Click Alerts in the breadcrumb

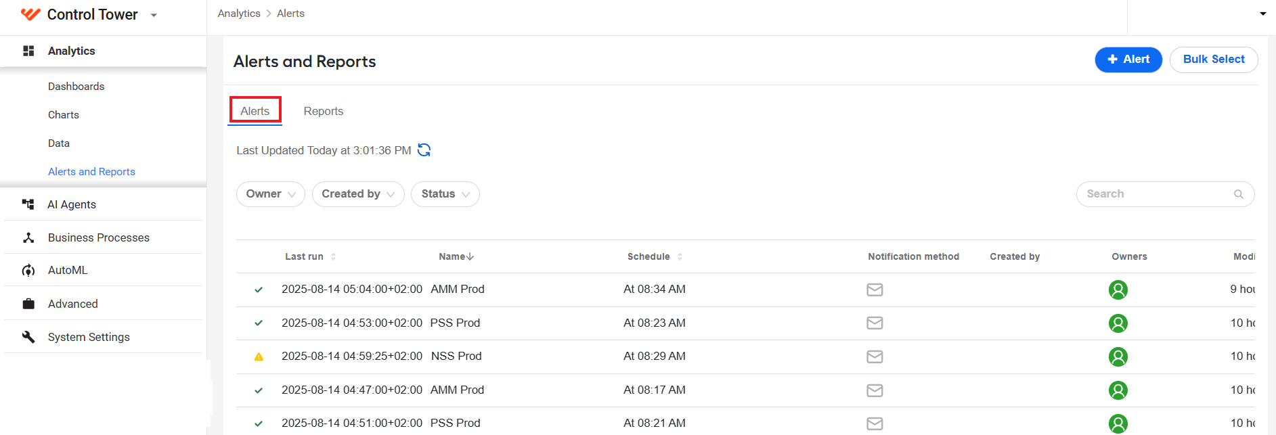290,14
